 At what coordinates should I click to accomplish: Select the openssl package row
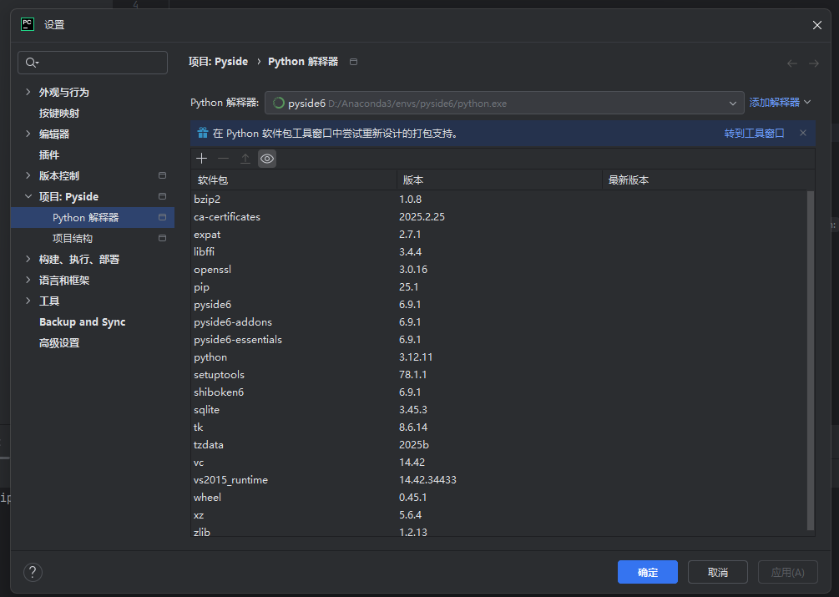pyautogui.click(x=498, y=269)
